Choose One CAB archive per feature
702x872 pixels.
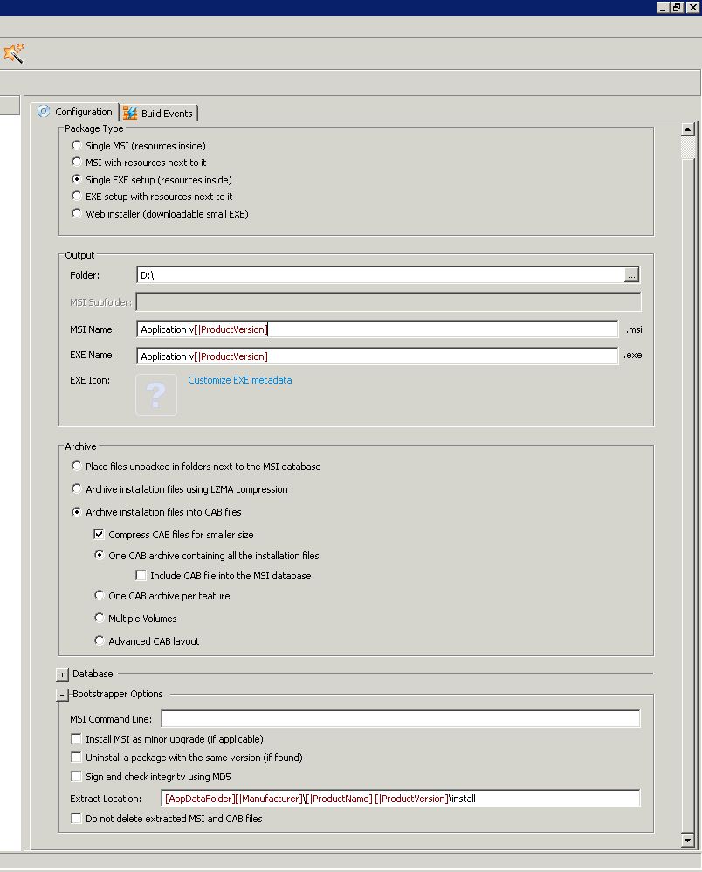(x=100, y=596)
